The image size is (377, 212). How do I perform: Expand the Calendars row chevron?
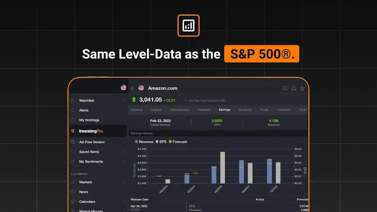tap(125, 202)
